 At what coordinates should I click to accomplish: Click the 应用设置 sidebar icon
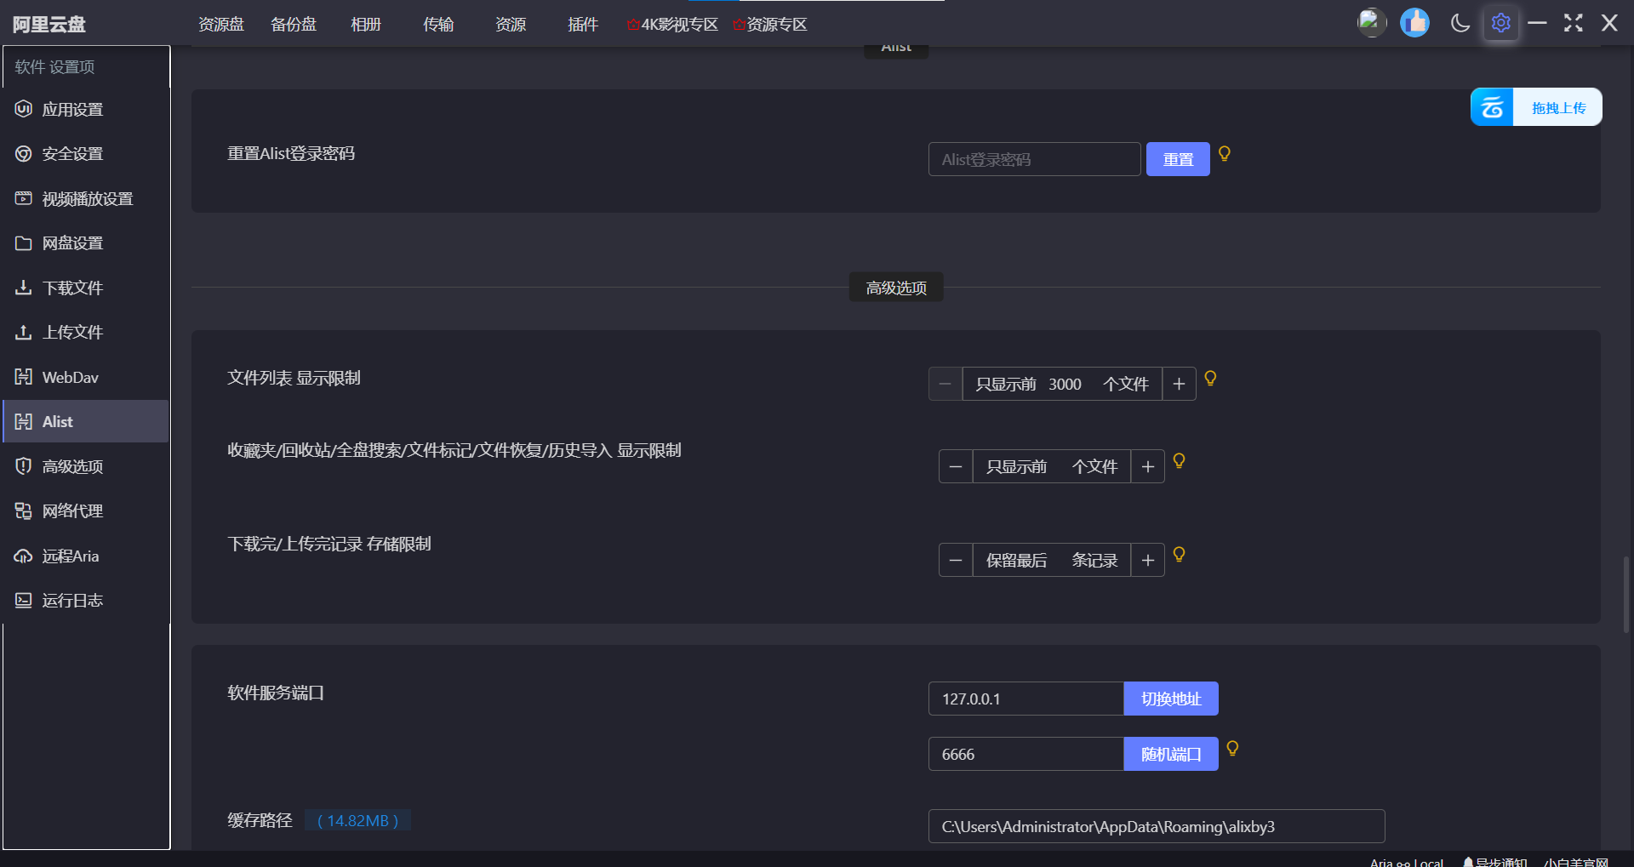pyautogui.click(x=24, y=109)
